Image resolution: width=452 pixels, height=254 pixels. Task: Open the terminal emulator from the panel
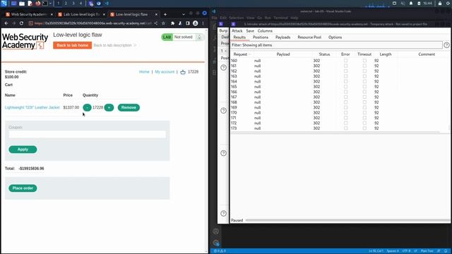pos(45,4)
